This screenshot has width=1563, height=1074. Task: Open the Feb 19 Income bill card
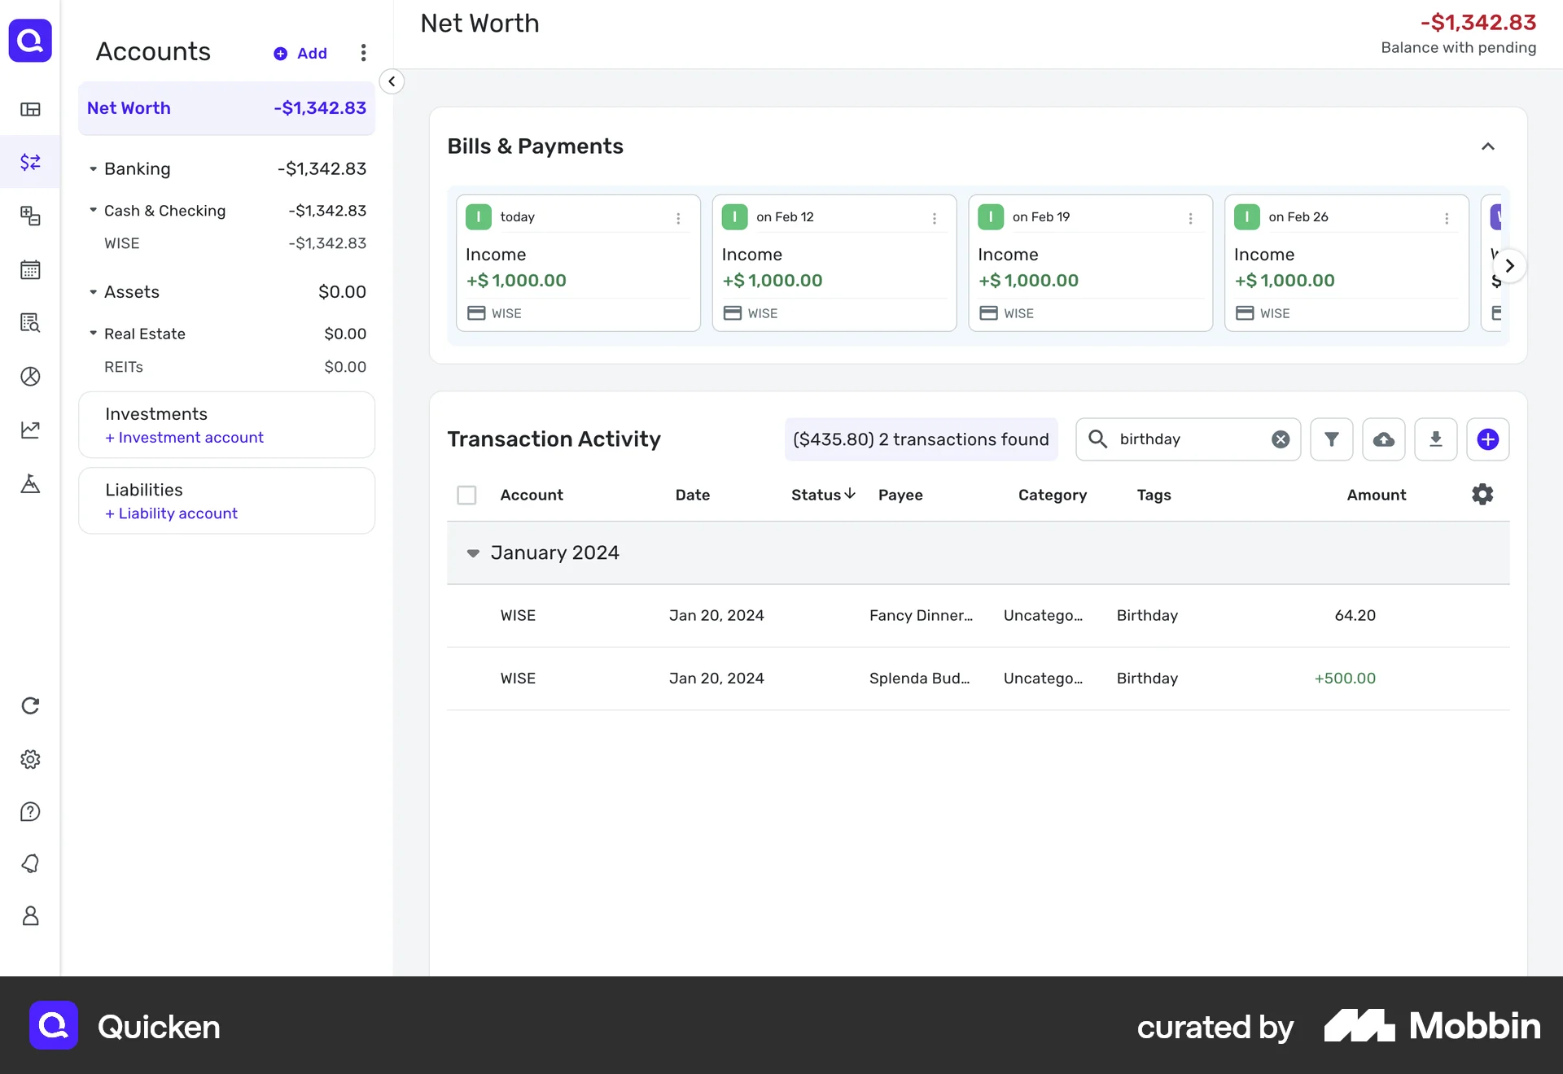pos(1090,263)
